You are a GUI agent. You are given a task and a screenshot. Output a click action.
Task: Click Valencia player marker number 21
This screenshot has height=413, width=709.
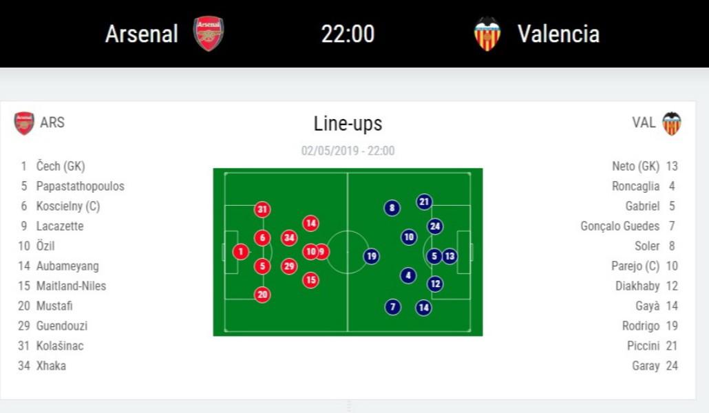424,202
